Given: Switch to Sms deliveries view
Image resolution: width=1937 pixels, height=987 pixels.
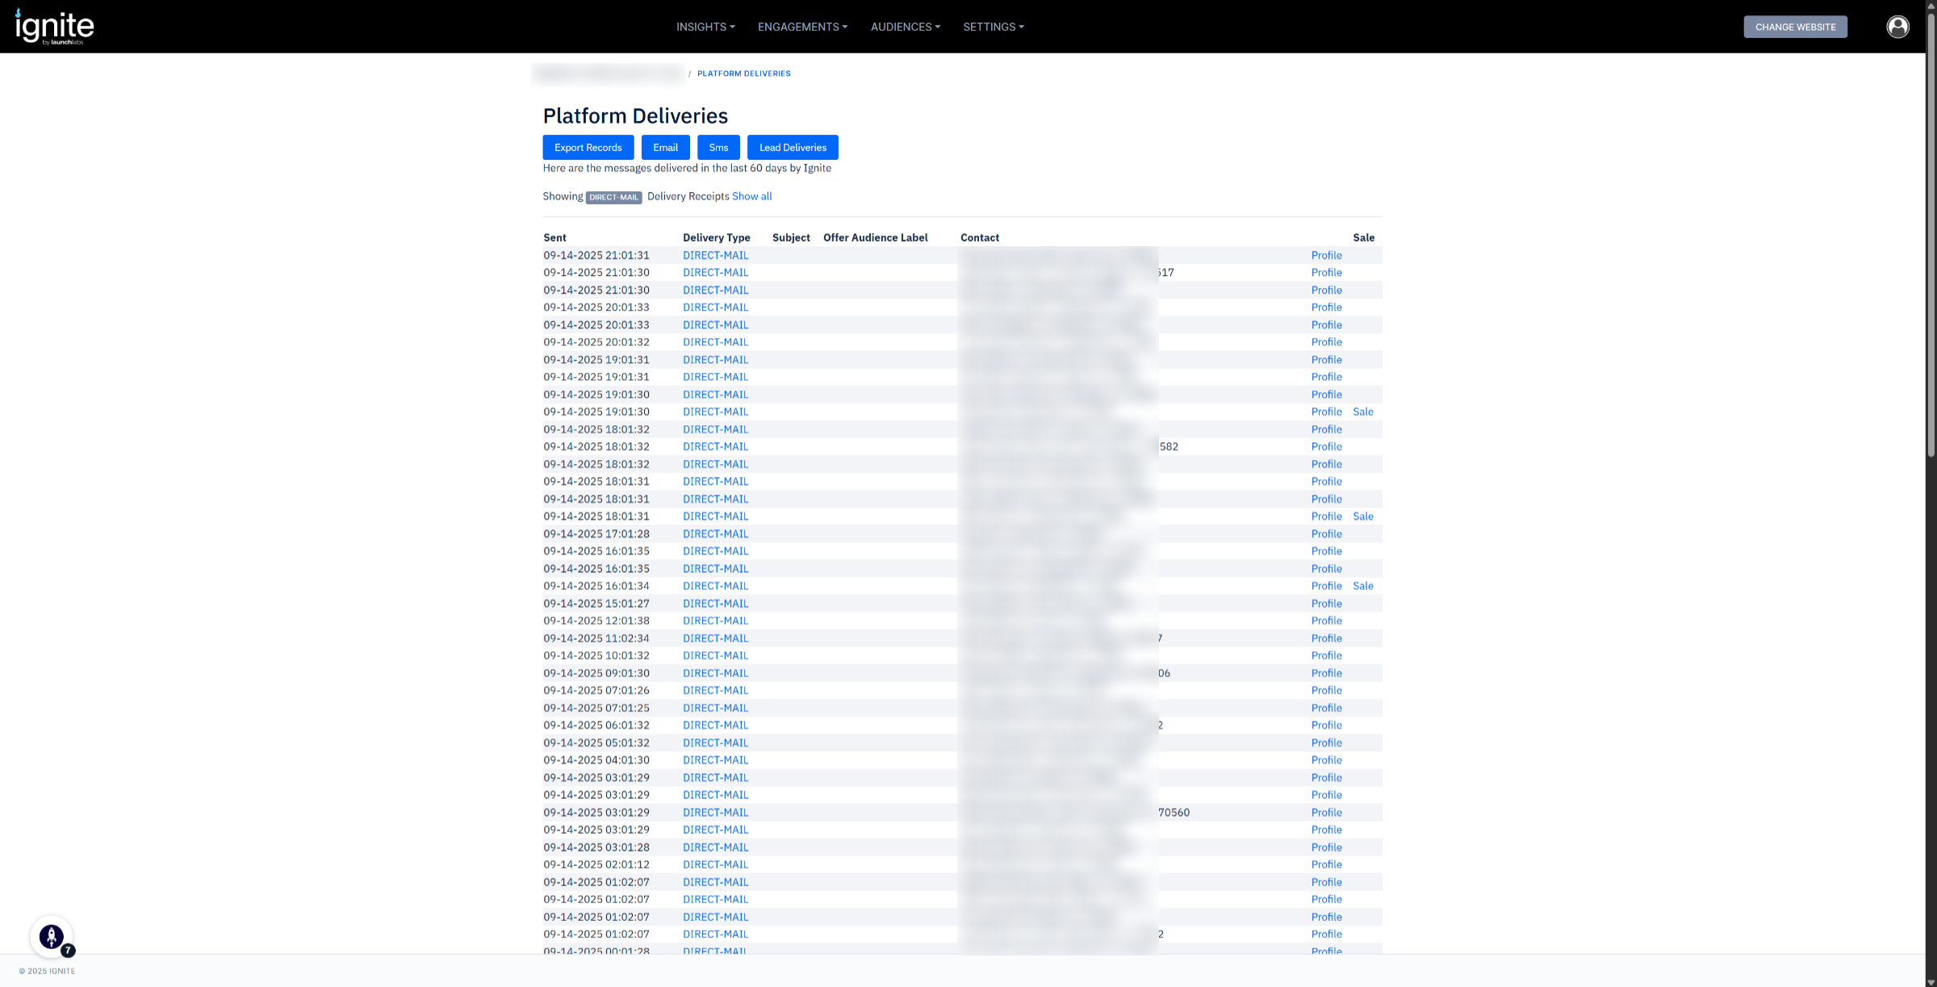Looking at the screenshot, I should (718, 147).
